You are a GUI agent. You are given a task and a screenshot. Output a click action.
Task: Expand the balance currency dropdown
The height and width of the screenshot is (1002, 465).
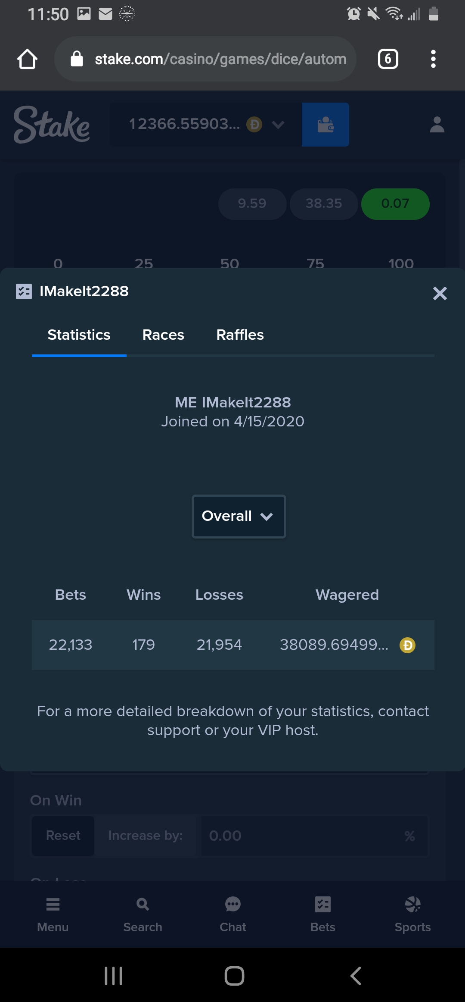pos(278,125)
